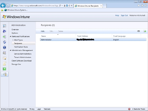Open the Endpoint Protection shield icon
Image resolution: width=148 pixels, height=111 pixels.
[x=4, y=42]
